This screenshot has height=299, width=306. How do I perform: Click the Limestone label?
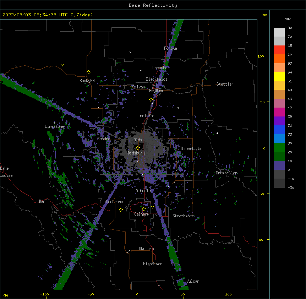[x=54, y=126]
